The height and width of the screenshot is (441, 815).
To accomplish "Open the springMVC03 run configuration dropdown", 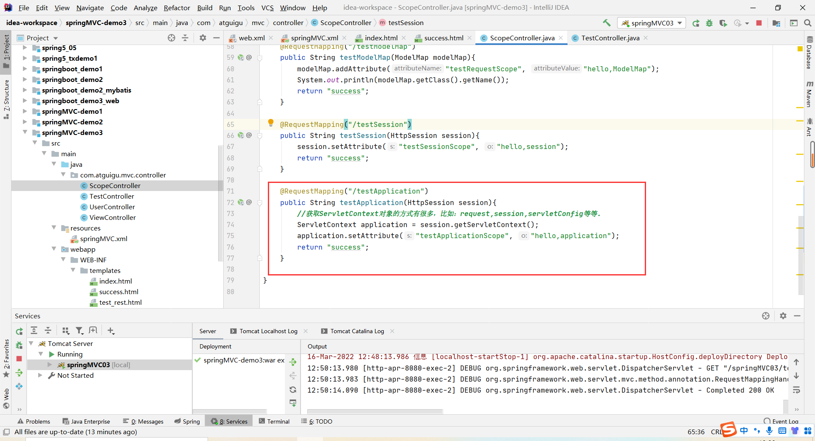I will (x=652, y=23).
